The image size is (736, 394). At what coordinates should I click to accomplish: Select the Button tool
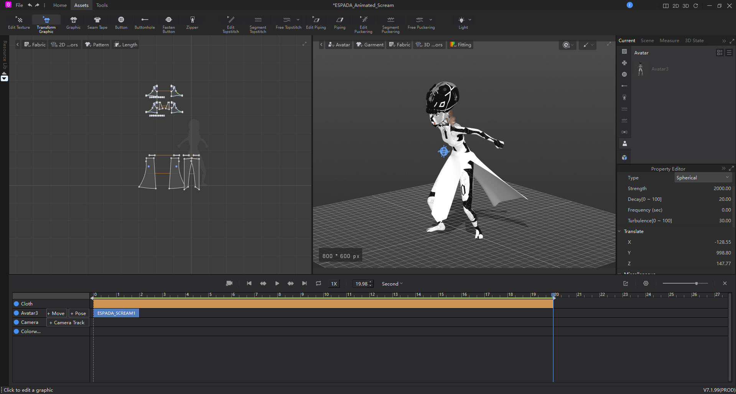point(121,23)
